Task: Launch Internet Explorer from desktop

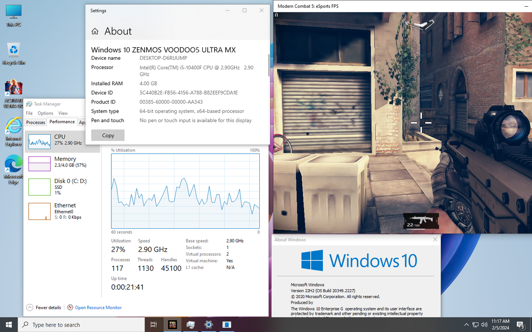Action: [x=14, y=132]
